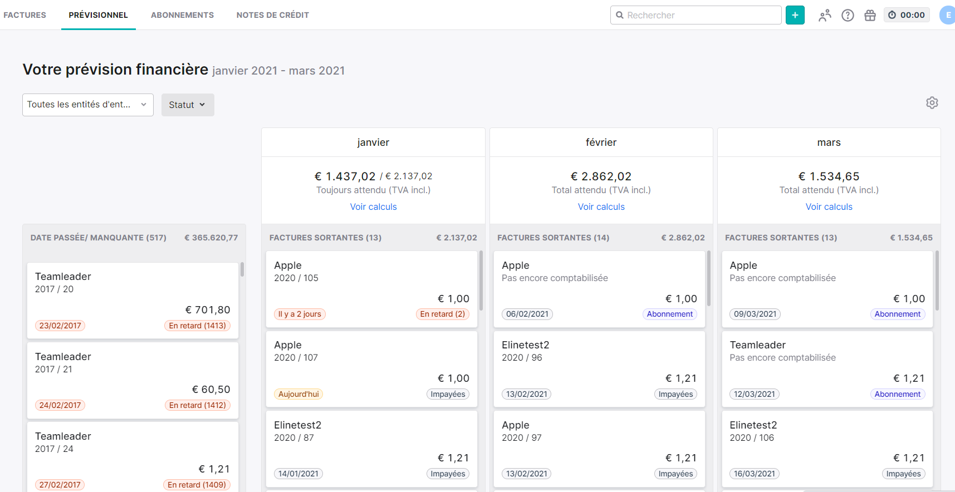The height and width of the screenshot is (492, 955).
Task: Click the Date passée/manquante column scrollbar
Action: coord(242,270)
